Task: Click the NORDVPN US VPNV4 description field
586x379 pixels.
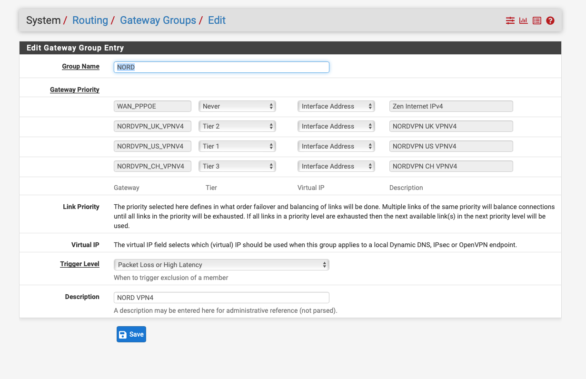Action: point(451,146)
